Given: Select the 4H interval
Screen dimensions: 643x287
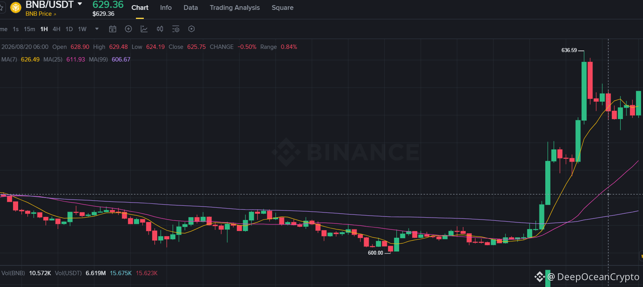Looking at the screenshot, I should (x=57, y=29).
